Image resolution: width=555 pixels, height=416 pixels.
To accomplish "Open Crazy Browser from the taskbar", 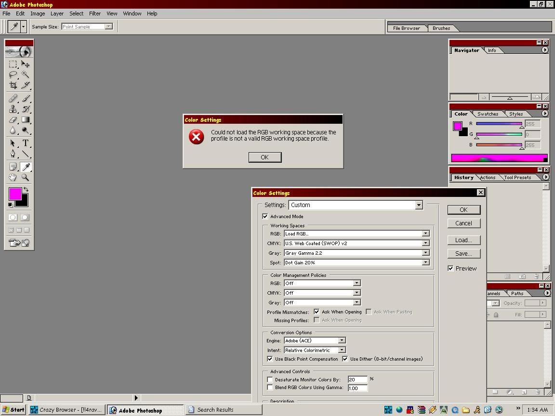I will (66, 410).
